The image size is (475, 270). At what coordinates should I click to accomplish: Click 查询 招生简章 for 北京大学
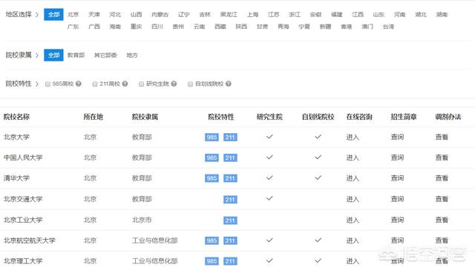(397, 137)
